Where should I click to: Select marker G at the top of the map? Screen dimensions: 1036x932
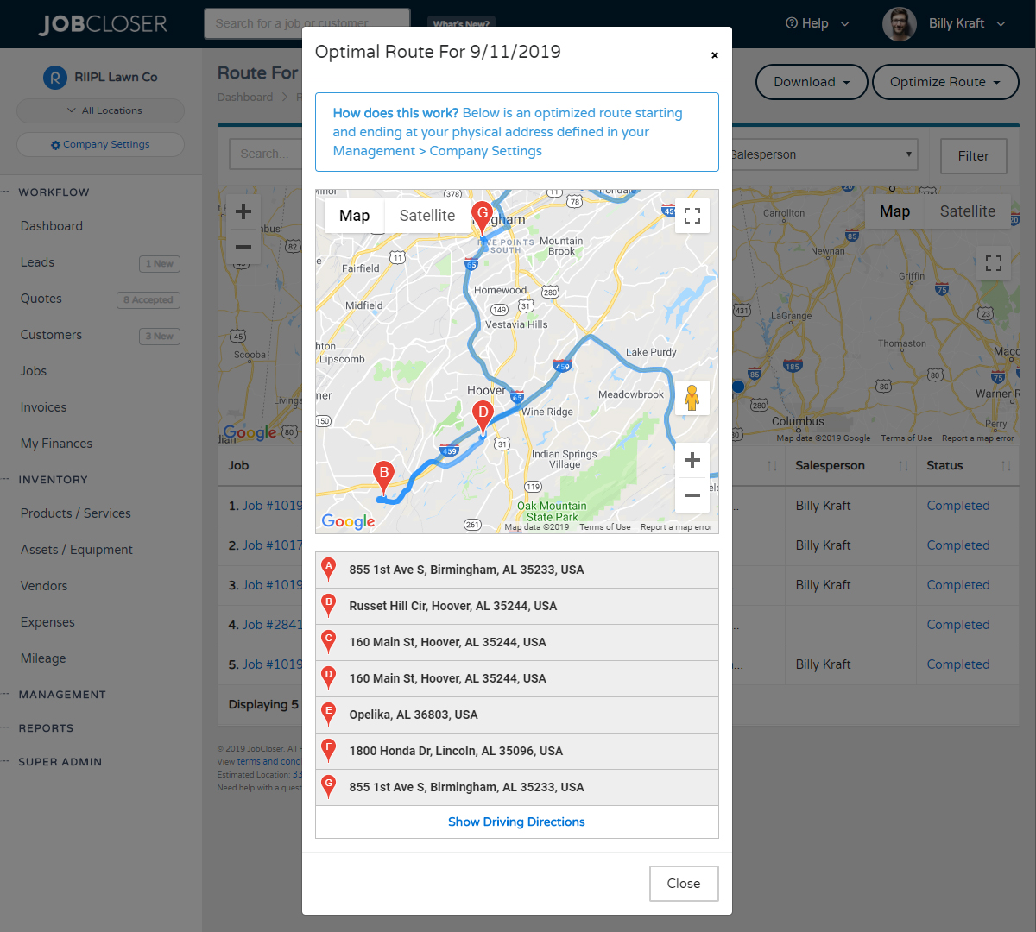pyautogui.click(x=482, y=211)
